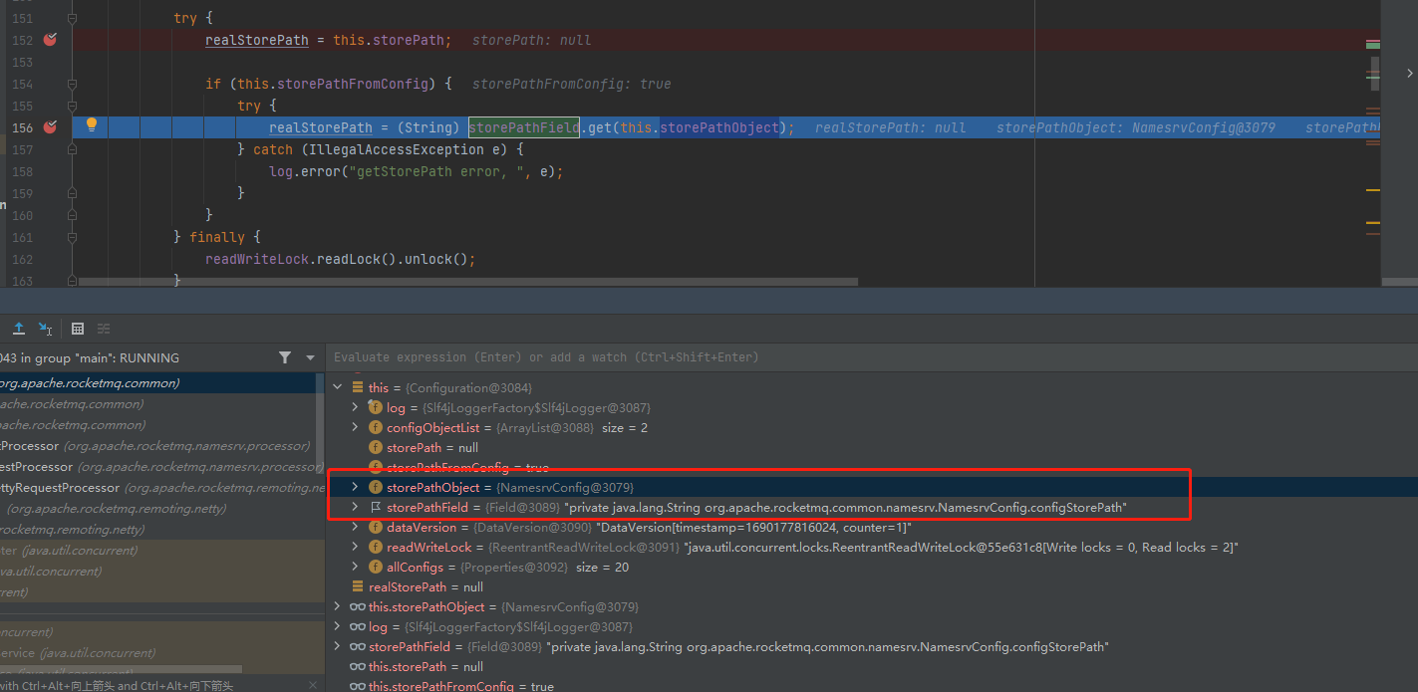Click inline hint 'storePathFromConfig: true'
This screenshot has height=692, width=1418.
pyautogui.click(x=571, y=84)
